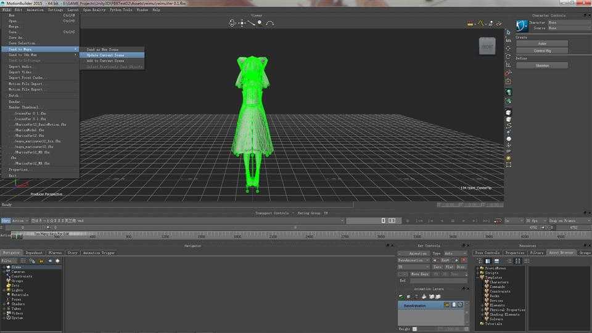Click the viewer orbit camera icon
Viewport: 592px width, 333px height.
click(232, 23)
